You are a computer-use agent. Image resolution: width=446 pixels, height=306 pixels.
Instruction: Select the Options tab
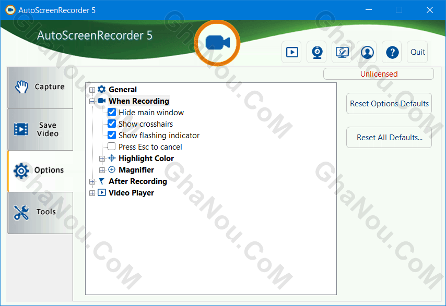(x=40, y=171)
